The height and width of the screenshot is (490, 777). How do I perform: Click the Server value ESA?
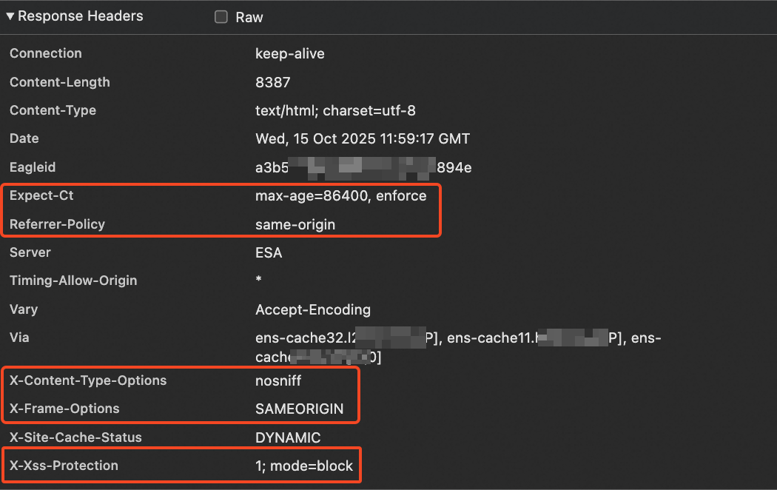point(269,252)
